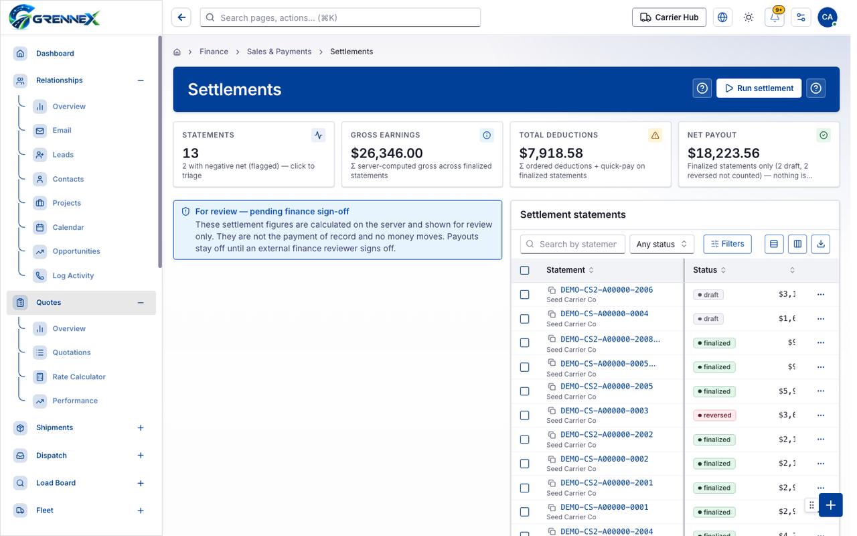
Task: Expand the Dispatch sidebar section
Action: tap(141, 456)
